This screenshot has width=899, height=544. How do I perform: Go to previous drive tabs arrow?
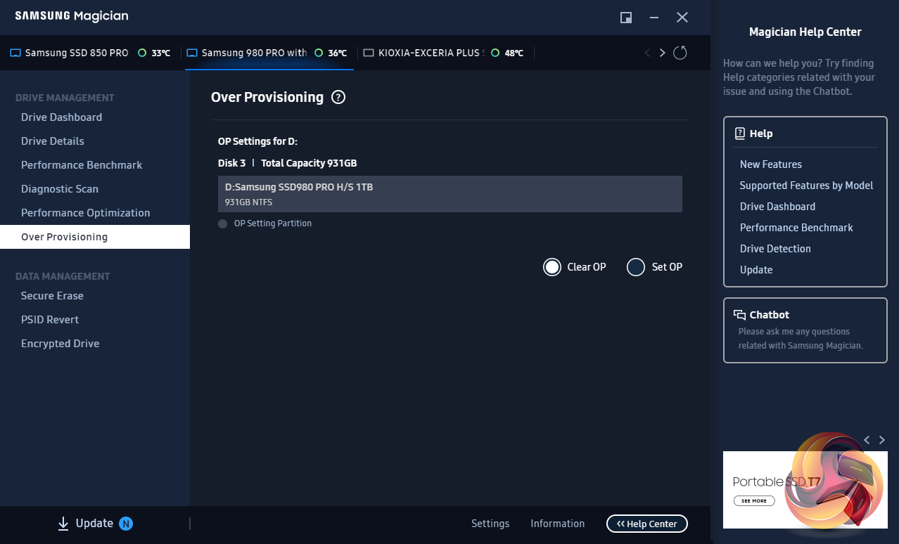[647, 53]
